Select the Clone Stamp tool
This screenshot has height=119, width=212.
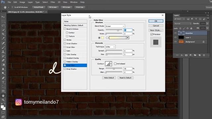pos(3,52)
